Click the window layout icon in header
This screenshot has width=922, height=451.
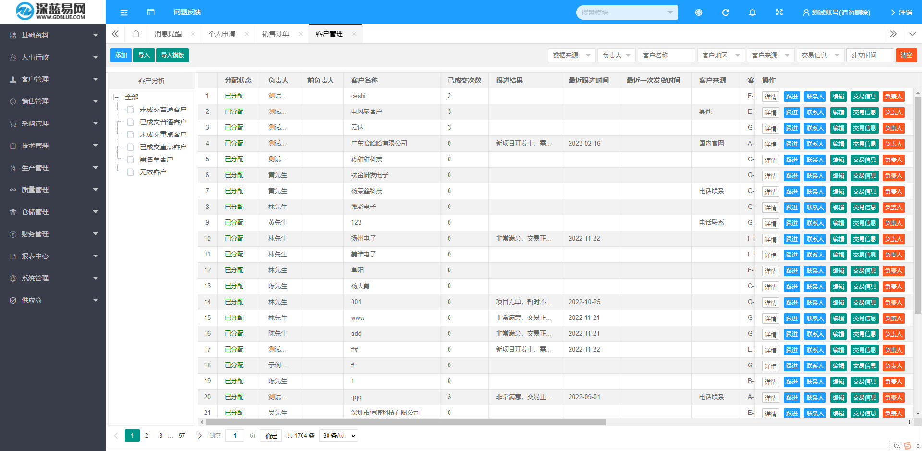(x=151, y=12)
